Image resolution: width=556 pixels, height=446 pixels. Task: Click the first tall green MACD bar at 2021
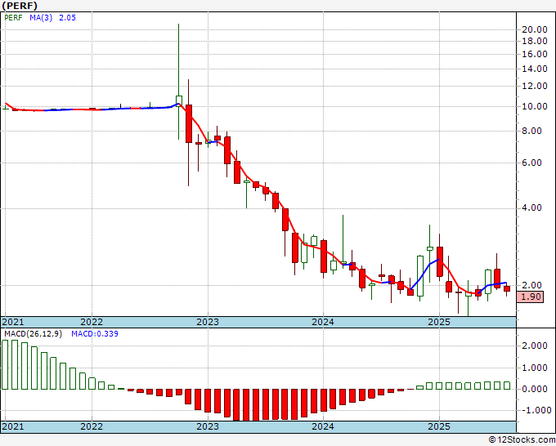[x=5, y=365]
